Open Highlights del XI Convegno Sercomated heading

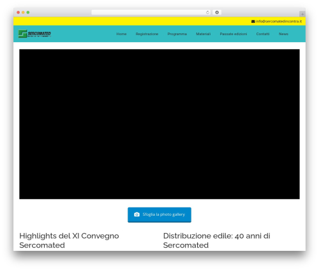(69, 241)
